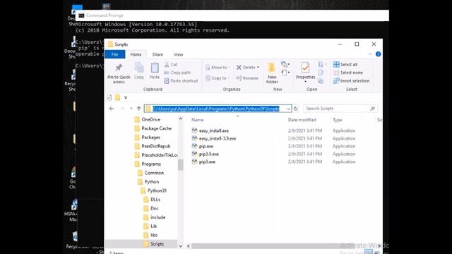
Task: Click navigation pane scroll up arrow
Action: point(181,119)
